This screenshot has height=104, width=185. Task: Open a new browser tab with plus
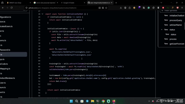(x=116, y=3)
